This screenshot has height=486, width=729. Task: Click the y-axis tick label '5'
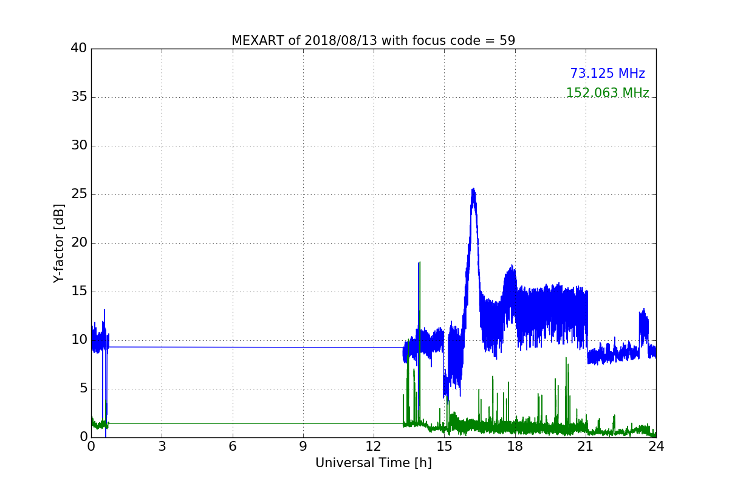pos(83,388)
